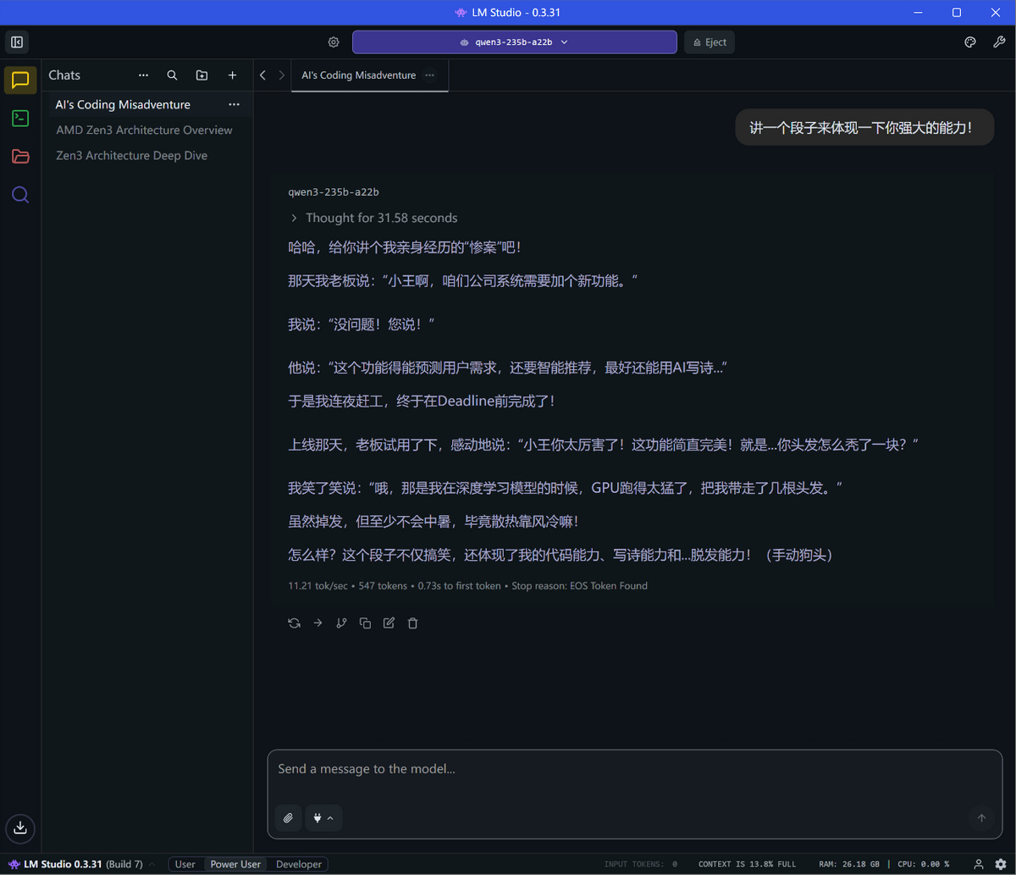This screenshot has width=1016, height=875.
Task: Open the wrench settings panel
Action: tap(999, 42)
